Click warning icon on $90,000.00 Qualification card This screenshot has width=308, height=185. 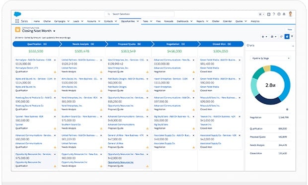[x=55, y=110]
